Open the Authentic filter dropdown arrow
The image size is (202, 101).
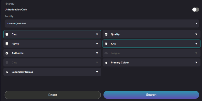pos(97,53)
